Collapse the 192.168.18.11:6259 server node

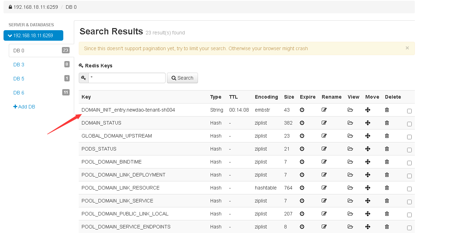pyautogui.click(x=33, y=35)
